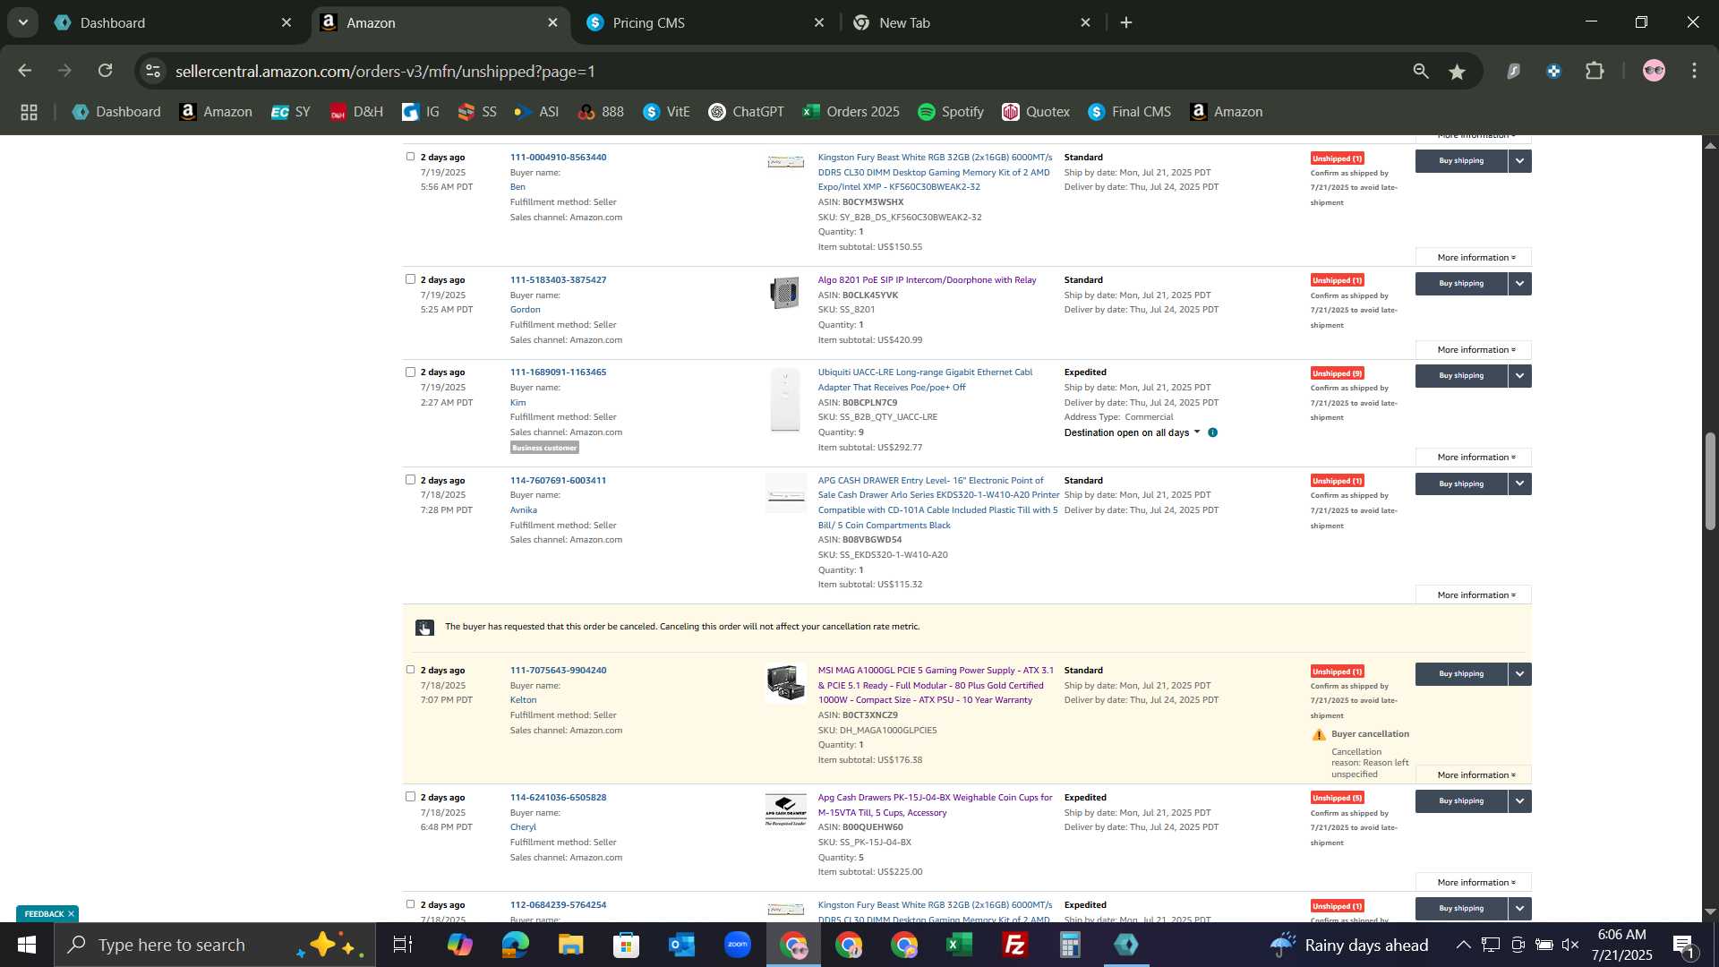Dismiss the FEEDBACK badge with its X
1719x967 pixels.
point(71,914)
